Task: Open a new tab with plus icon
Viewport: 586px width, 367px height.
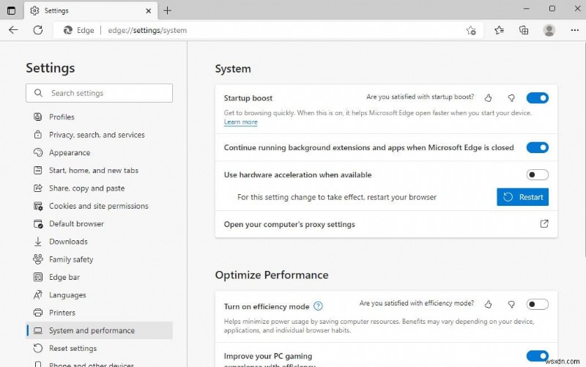Action: (168, 10)
